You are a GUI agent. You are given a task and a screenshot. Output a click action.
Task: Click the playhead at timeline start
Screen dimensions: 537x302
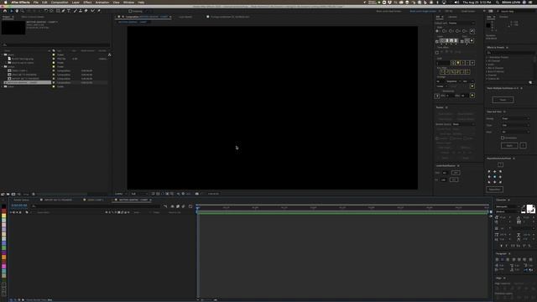198,207
